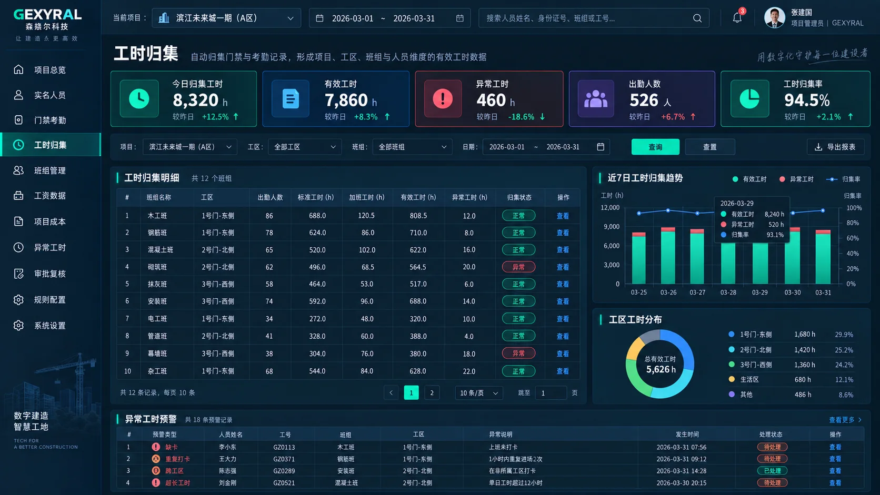Go to previous page arrow

pyautogui.click(x=391, y=393)
